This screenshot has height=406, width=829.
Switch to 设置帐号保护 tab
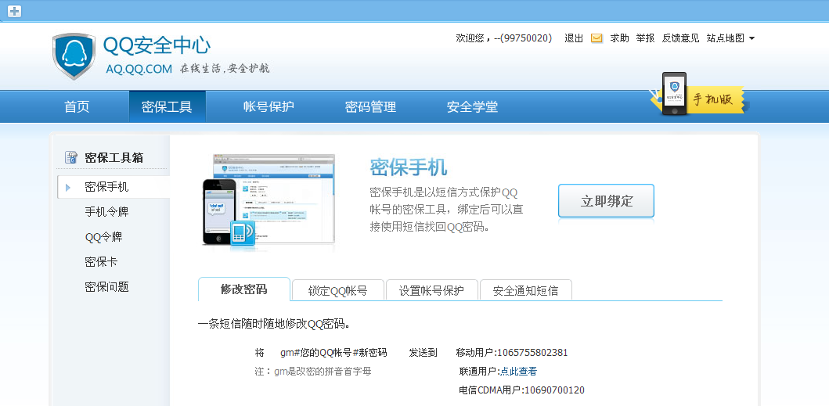click(431, 290)
